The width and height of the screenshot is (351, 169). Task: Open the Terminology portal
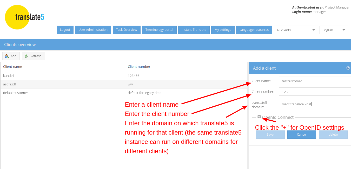click(x=159, y=30)
